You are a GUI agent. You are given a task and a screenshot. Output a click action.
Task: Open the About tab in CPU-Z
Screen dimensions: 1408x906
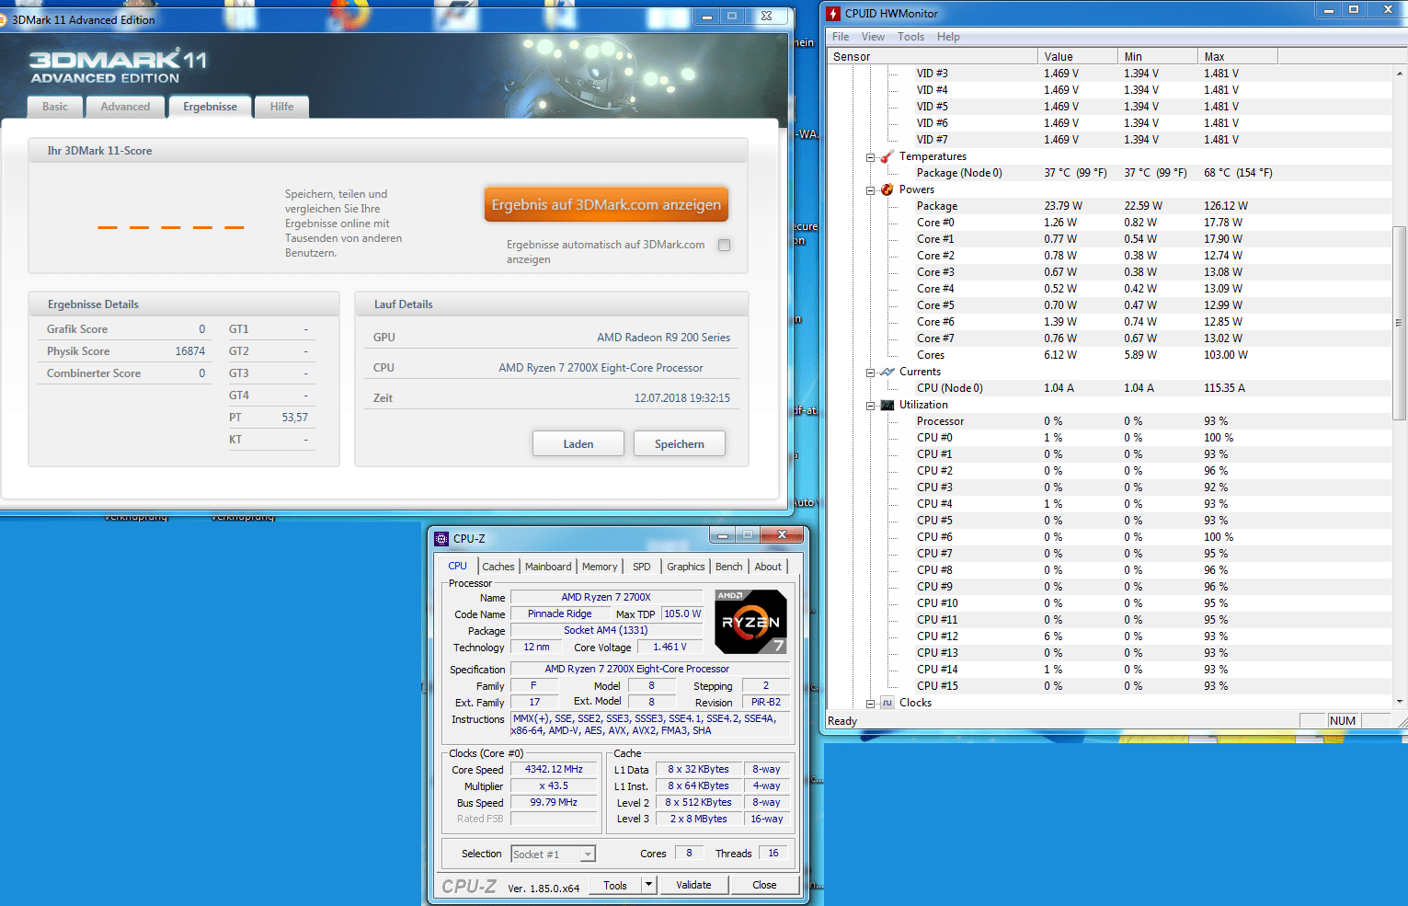tap(768, 567)
